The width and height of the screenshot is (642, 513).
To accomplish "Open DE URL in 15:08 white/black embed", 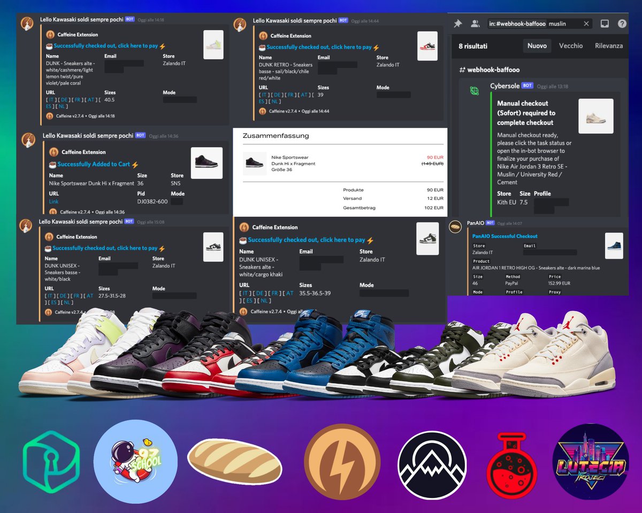I will (64, 296).
